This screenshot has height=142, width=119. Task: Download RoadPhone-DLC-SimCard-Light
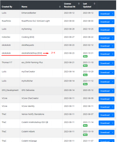[x=105, y=22]
